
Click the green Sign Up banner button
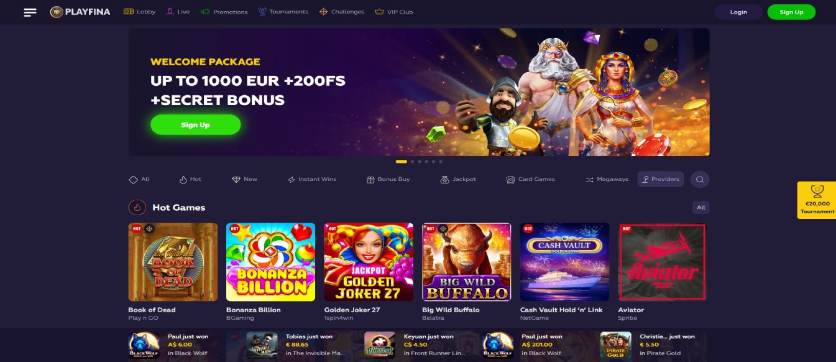195,124
